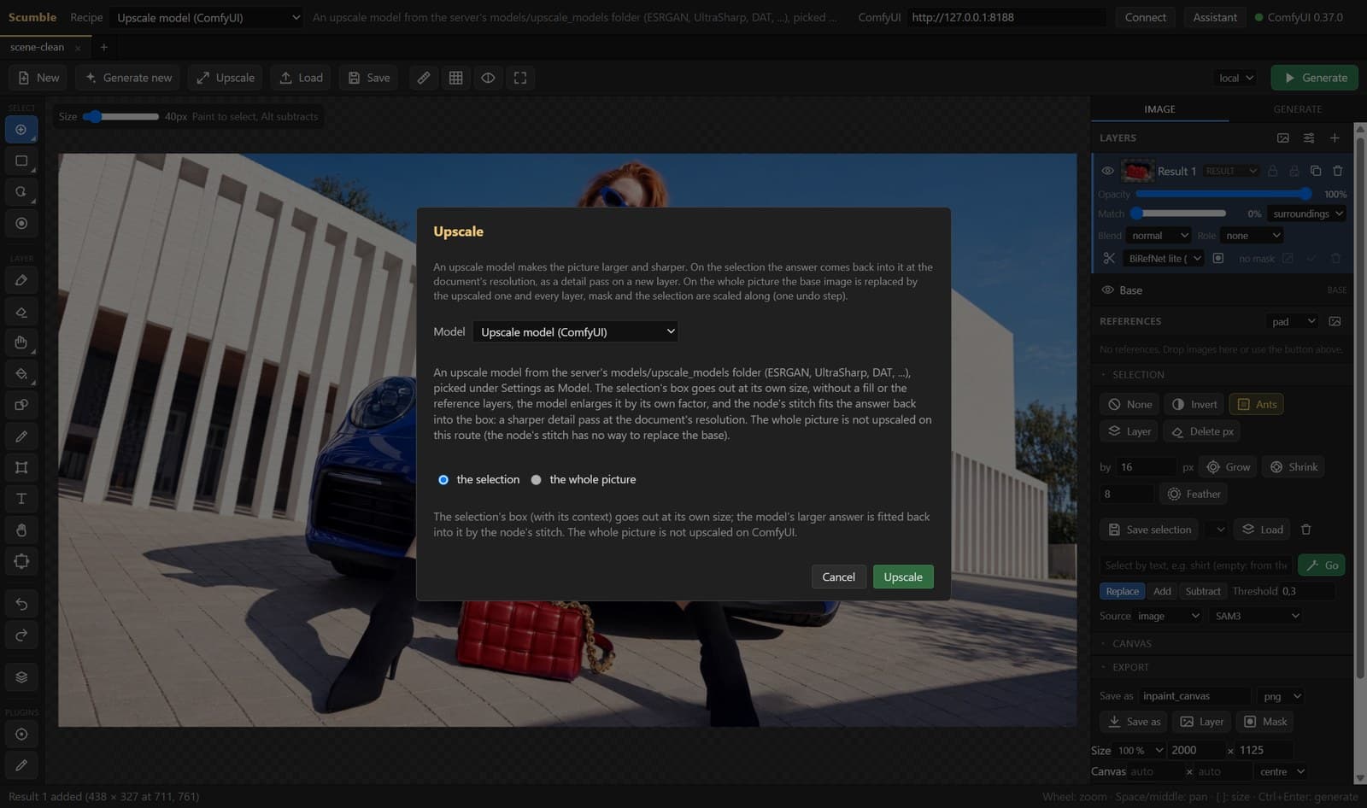Toggle the grid icon in top toolbar

click(x=456, y=78)
